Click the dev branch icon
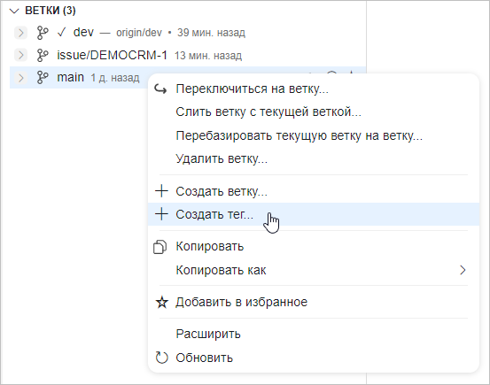The height and width of the screenshot is (385, 490). point(43,33)
